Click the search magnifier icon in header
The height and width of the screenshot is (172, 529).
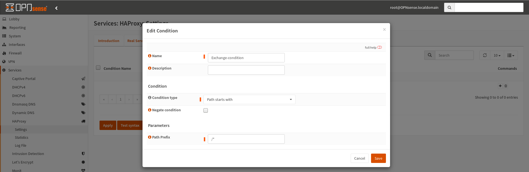pyautogui.click(x=449, y=7)
